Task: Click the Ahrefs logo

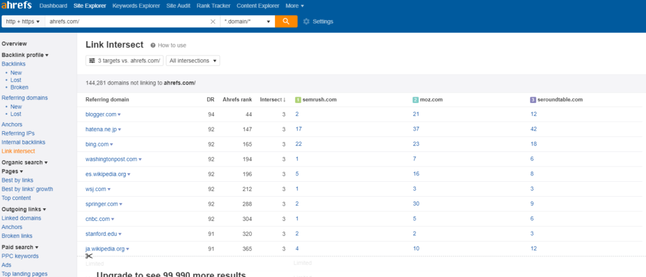Action: pos(17,6)
